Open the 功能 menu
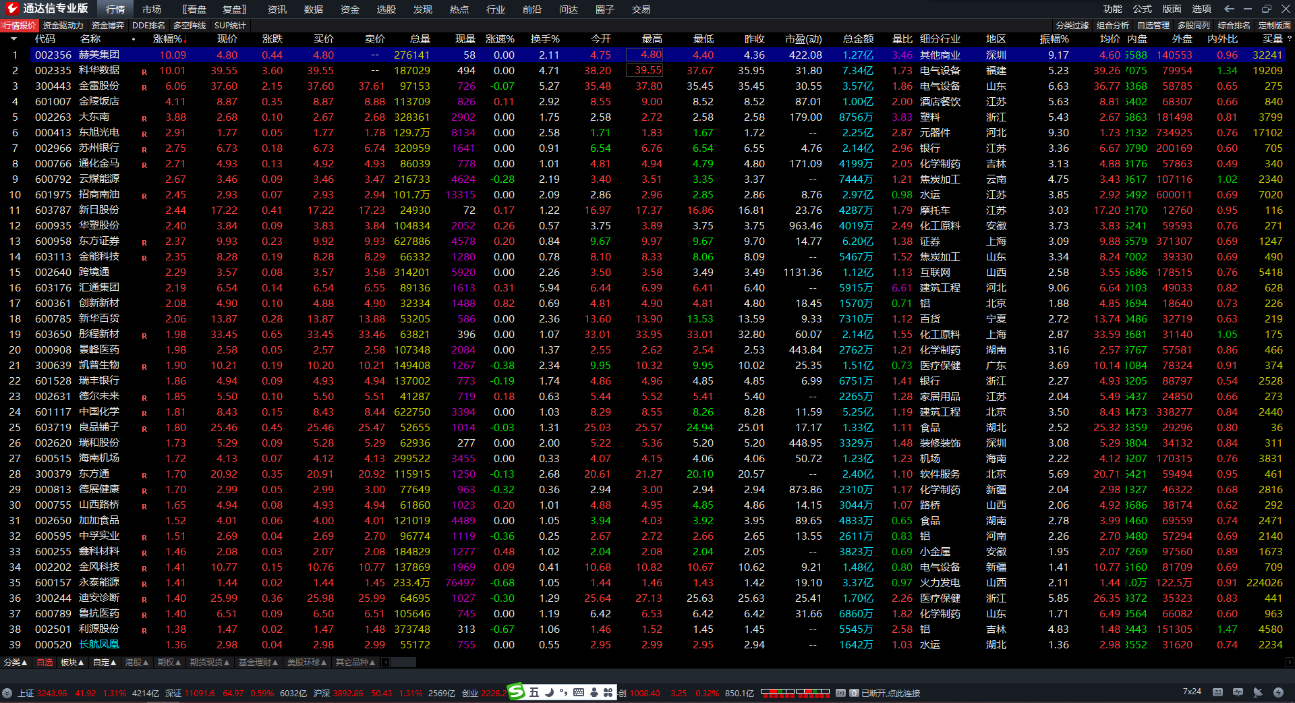1295x703 pixels. (x=1113, y=9)
